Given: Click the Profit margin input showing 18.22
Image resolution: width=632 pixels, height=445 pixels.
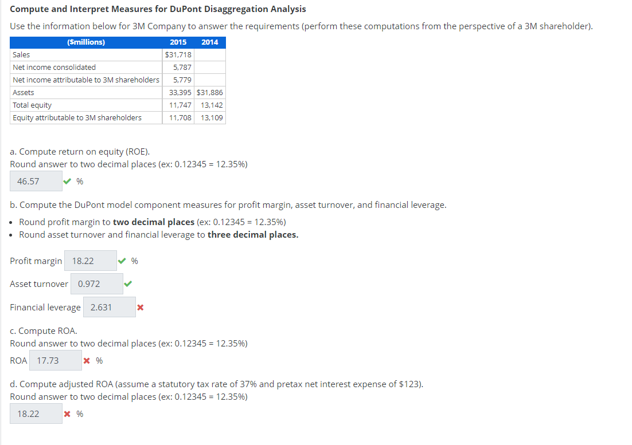Looking at the screenshot, I should (90, 261).
